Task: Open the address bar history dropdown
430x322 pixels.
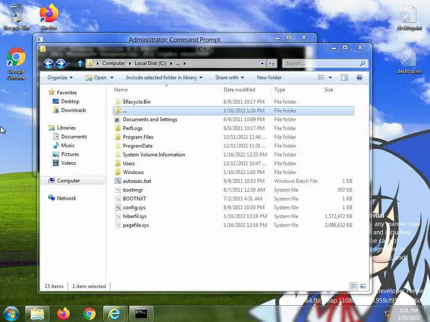Action: coord(262,64)
